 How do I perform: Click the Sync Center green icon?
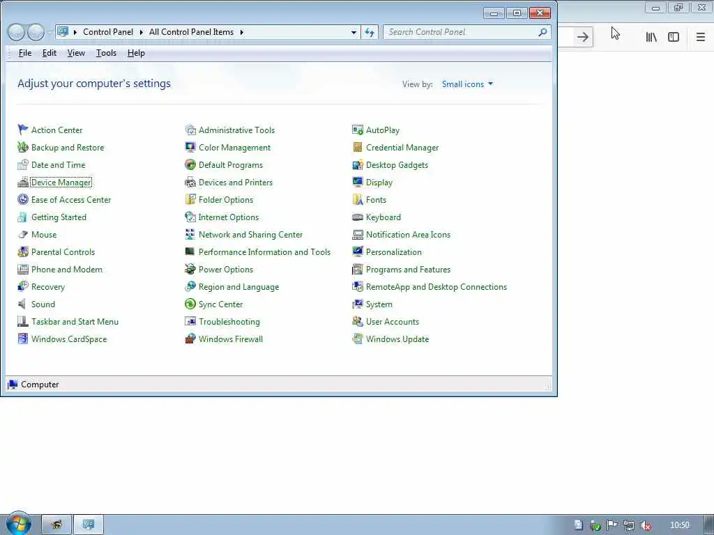click(190, 304)
